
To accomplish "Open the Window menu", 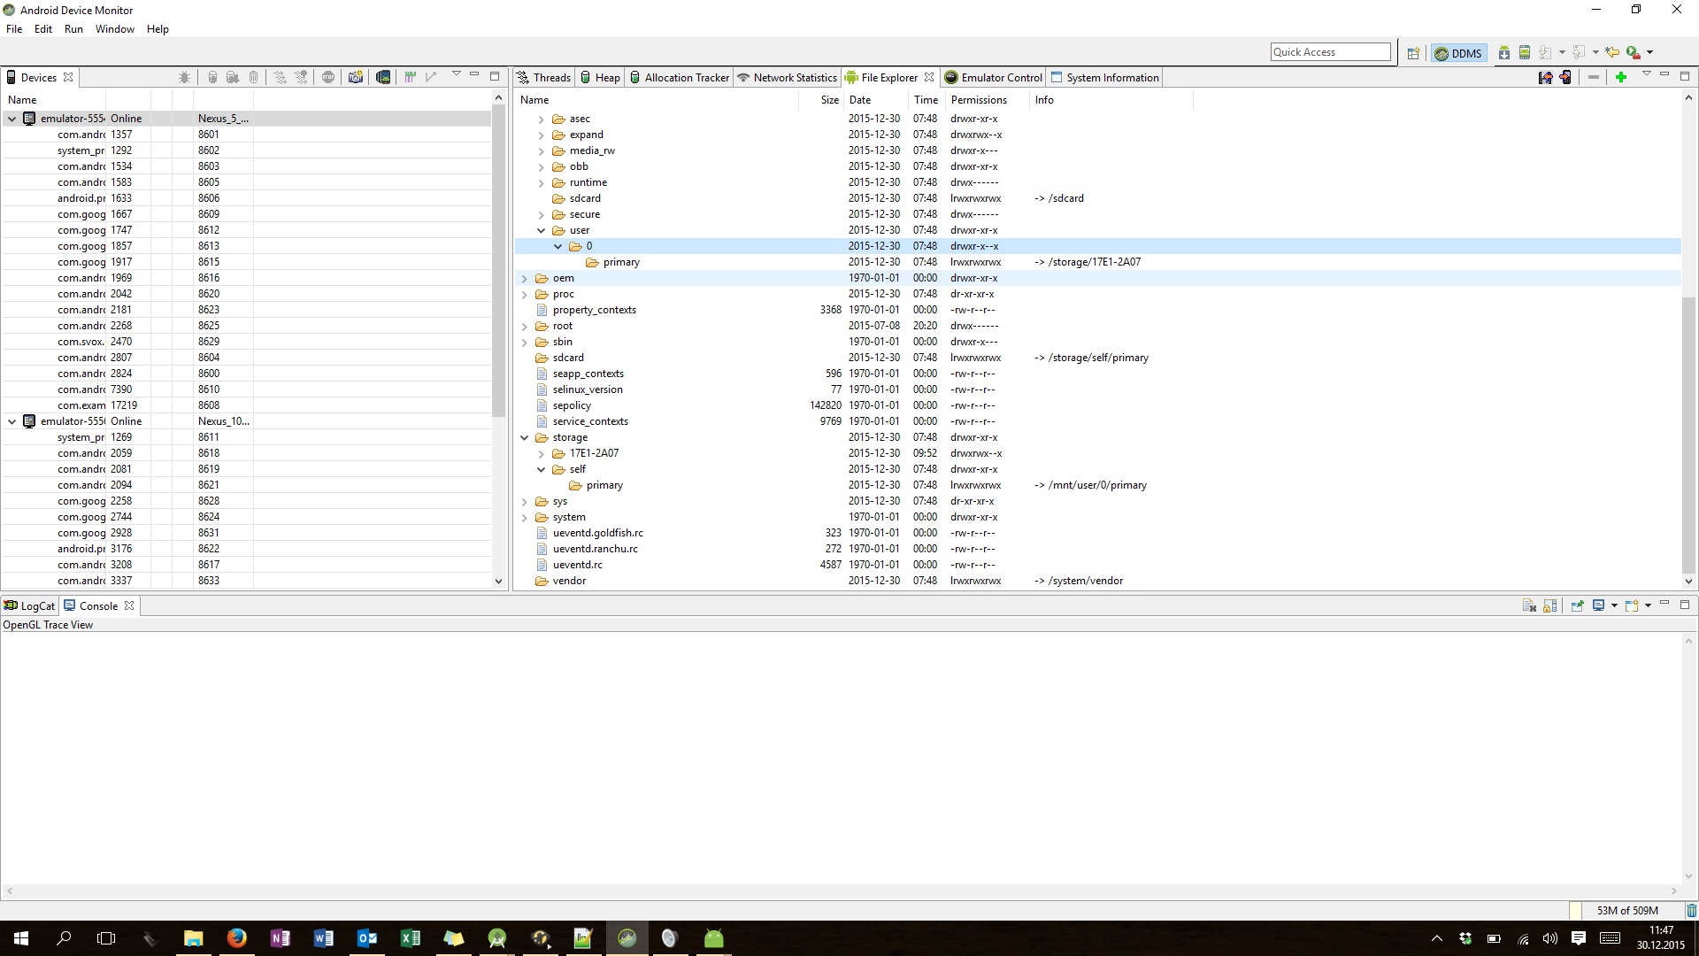I will 114,29.
